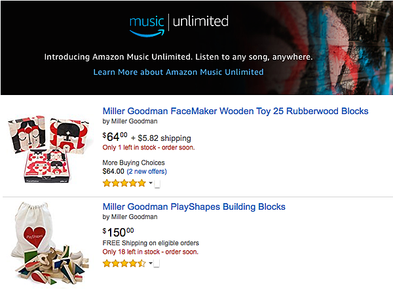Click the half star in PlayShapes rating
This screenshot has width=393, height=289.
click(142, 263)
